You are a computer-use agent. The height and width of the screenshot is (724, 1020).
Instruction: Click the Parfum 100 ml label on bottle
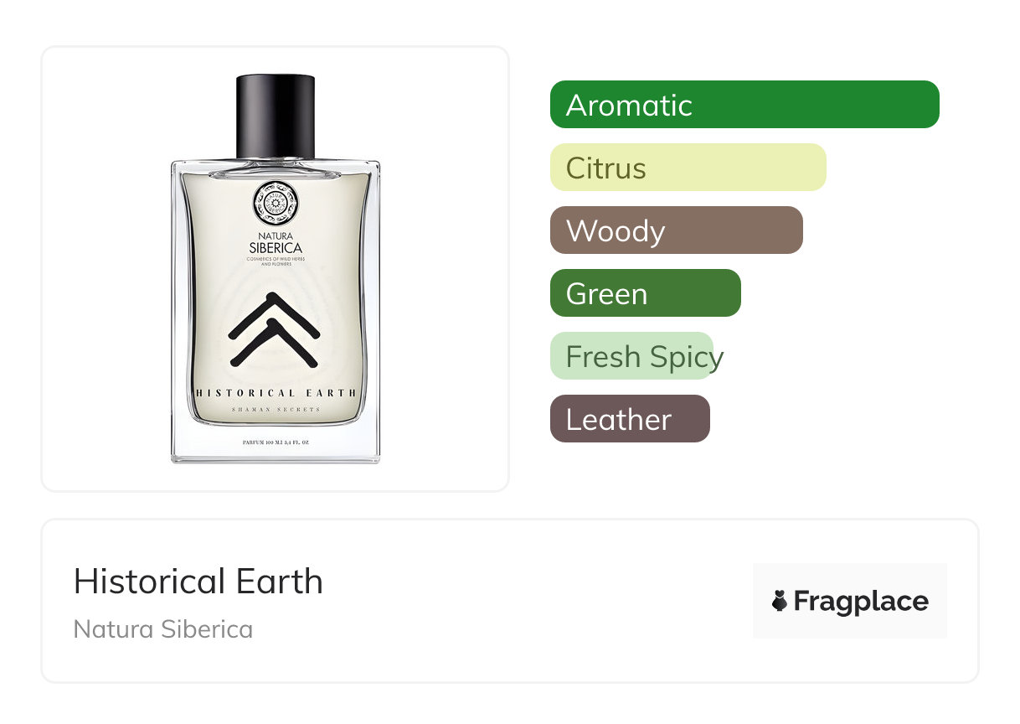point(276,442)
